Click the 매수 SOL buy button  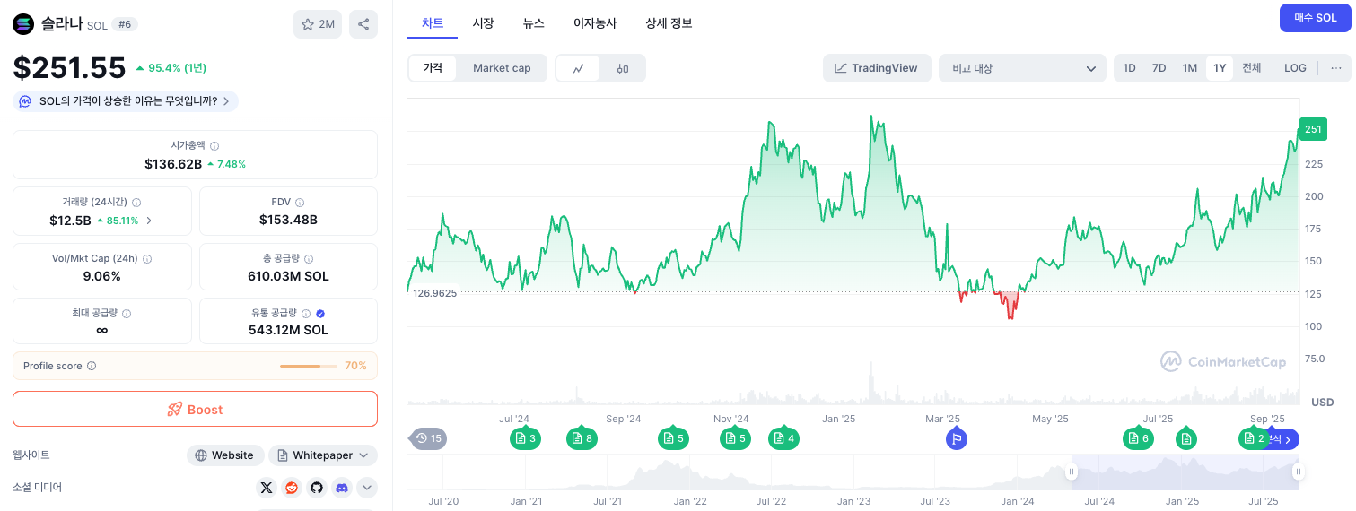point(1315,18)
